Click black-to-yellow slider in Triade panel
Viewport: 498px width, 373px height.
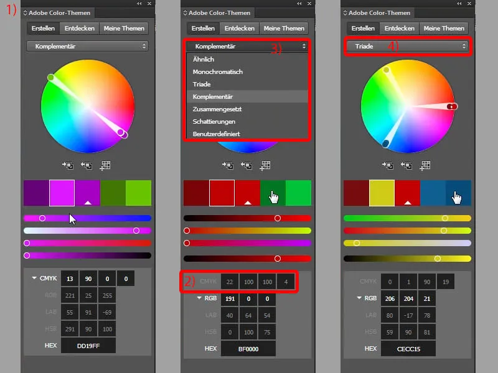(408, 259)
